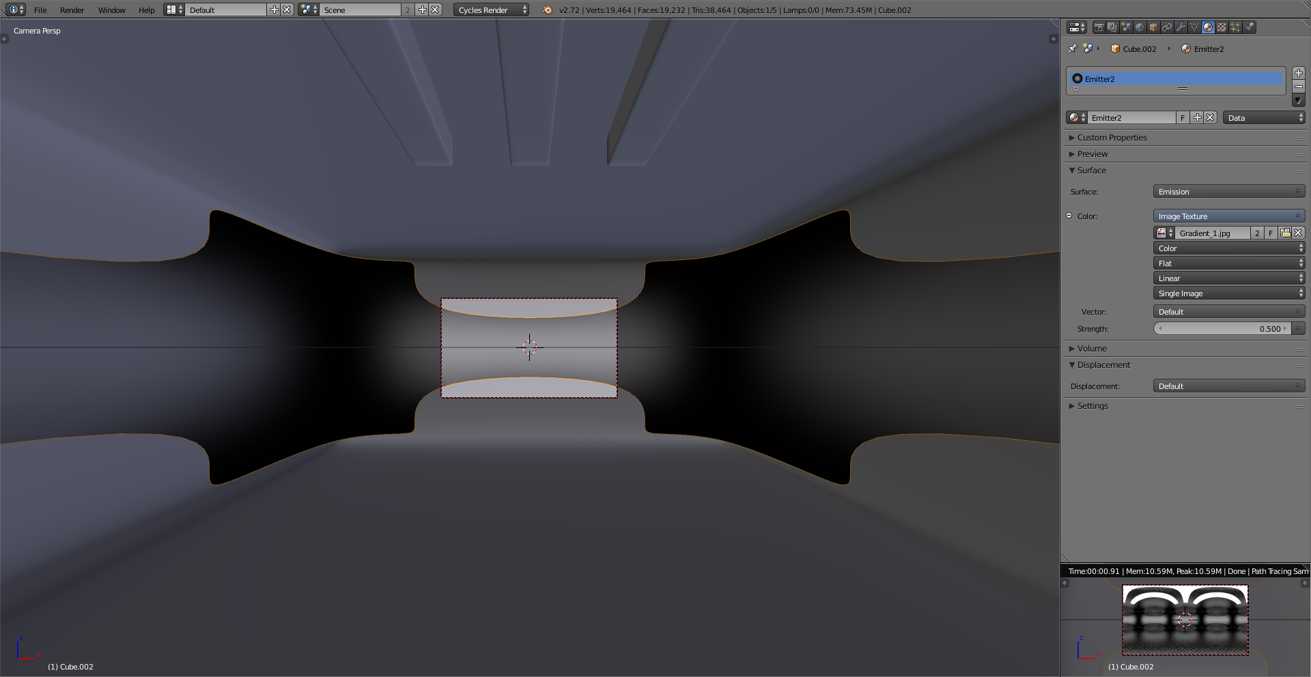Browse material datablock next to Emitter2 field
Image resolution: width=1311 pixels, height=677 pixels.
tap(1077, 117)
